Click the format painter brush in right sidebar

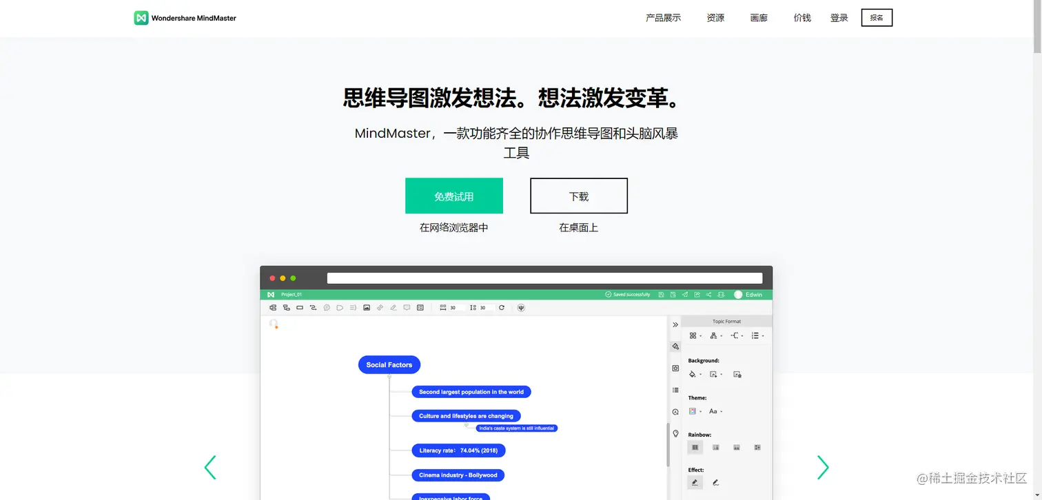click(x=675, y=346)
